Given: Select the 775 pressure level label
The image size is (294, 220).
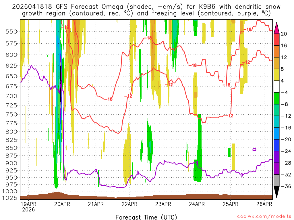Looking at the screenshot, I should [11, 123].
